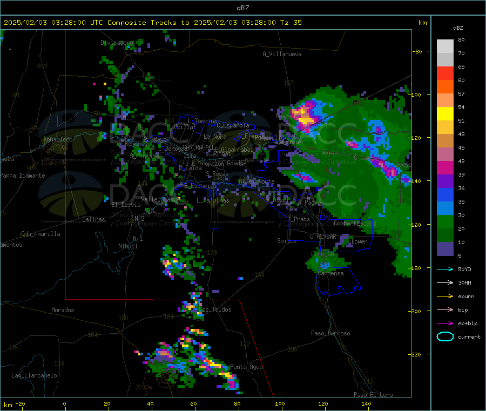
Task: Click the 'L_Malvinas' place label
Action: pos(213,200)
